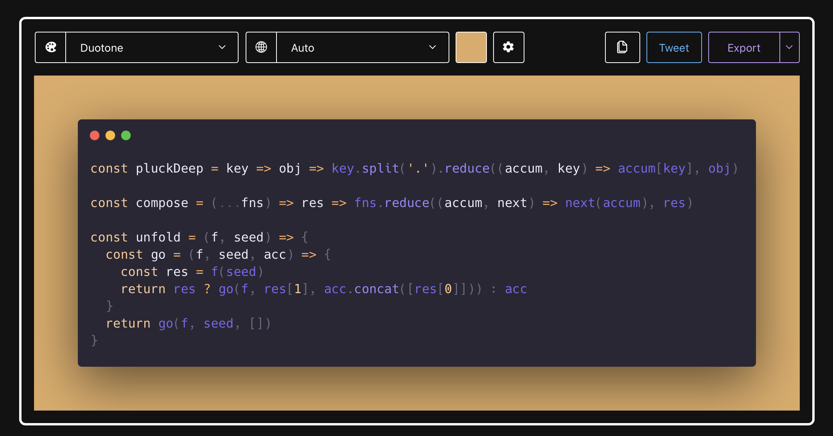Click the tan background below the code window
This screenshot has width=833, height=436.
pos(416,389)
